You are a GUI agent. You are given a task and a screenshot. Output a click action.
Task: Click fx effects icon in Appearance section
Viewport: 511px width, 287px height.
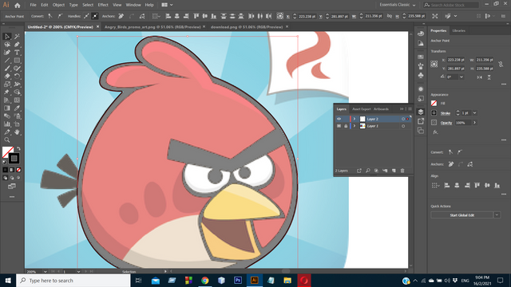click(x=435, y=132)
